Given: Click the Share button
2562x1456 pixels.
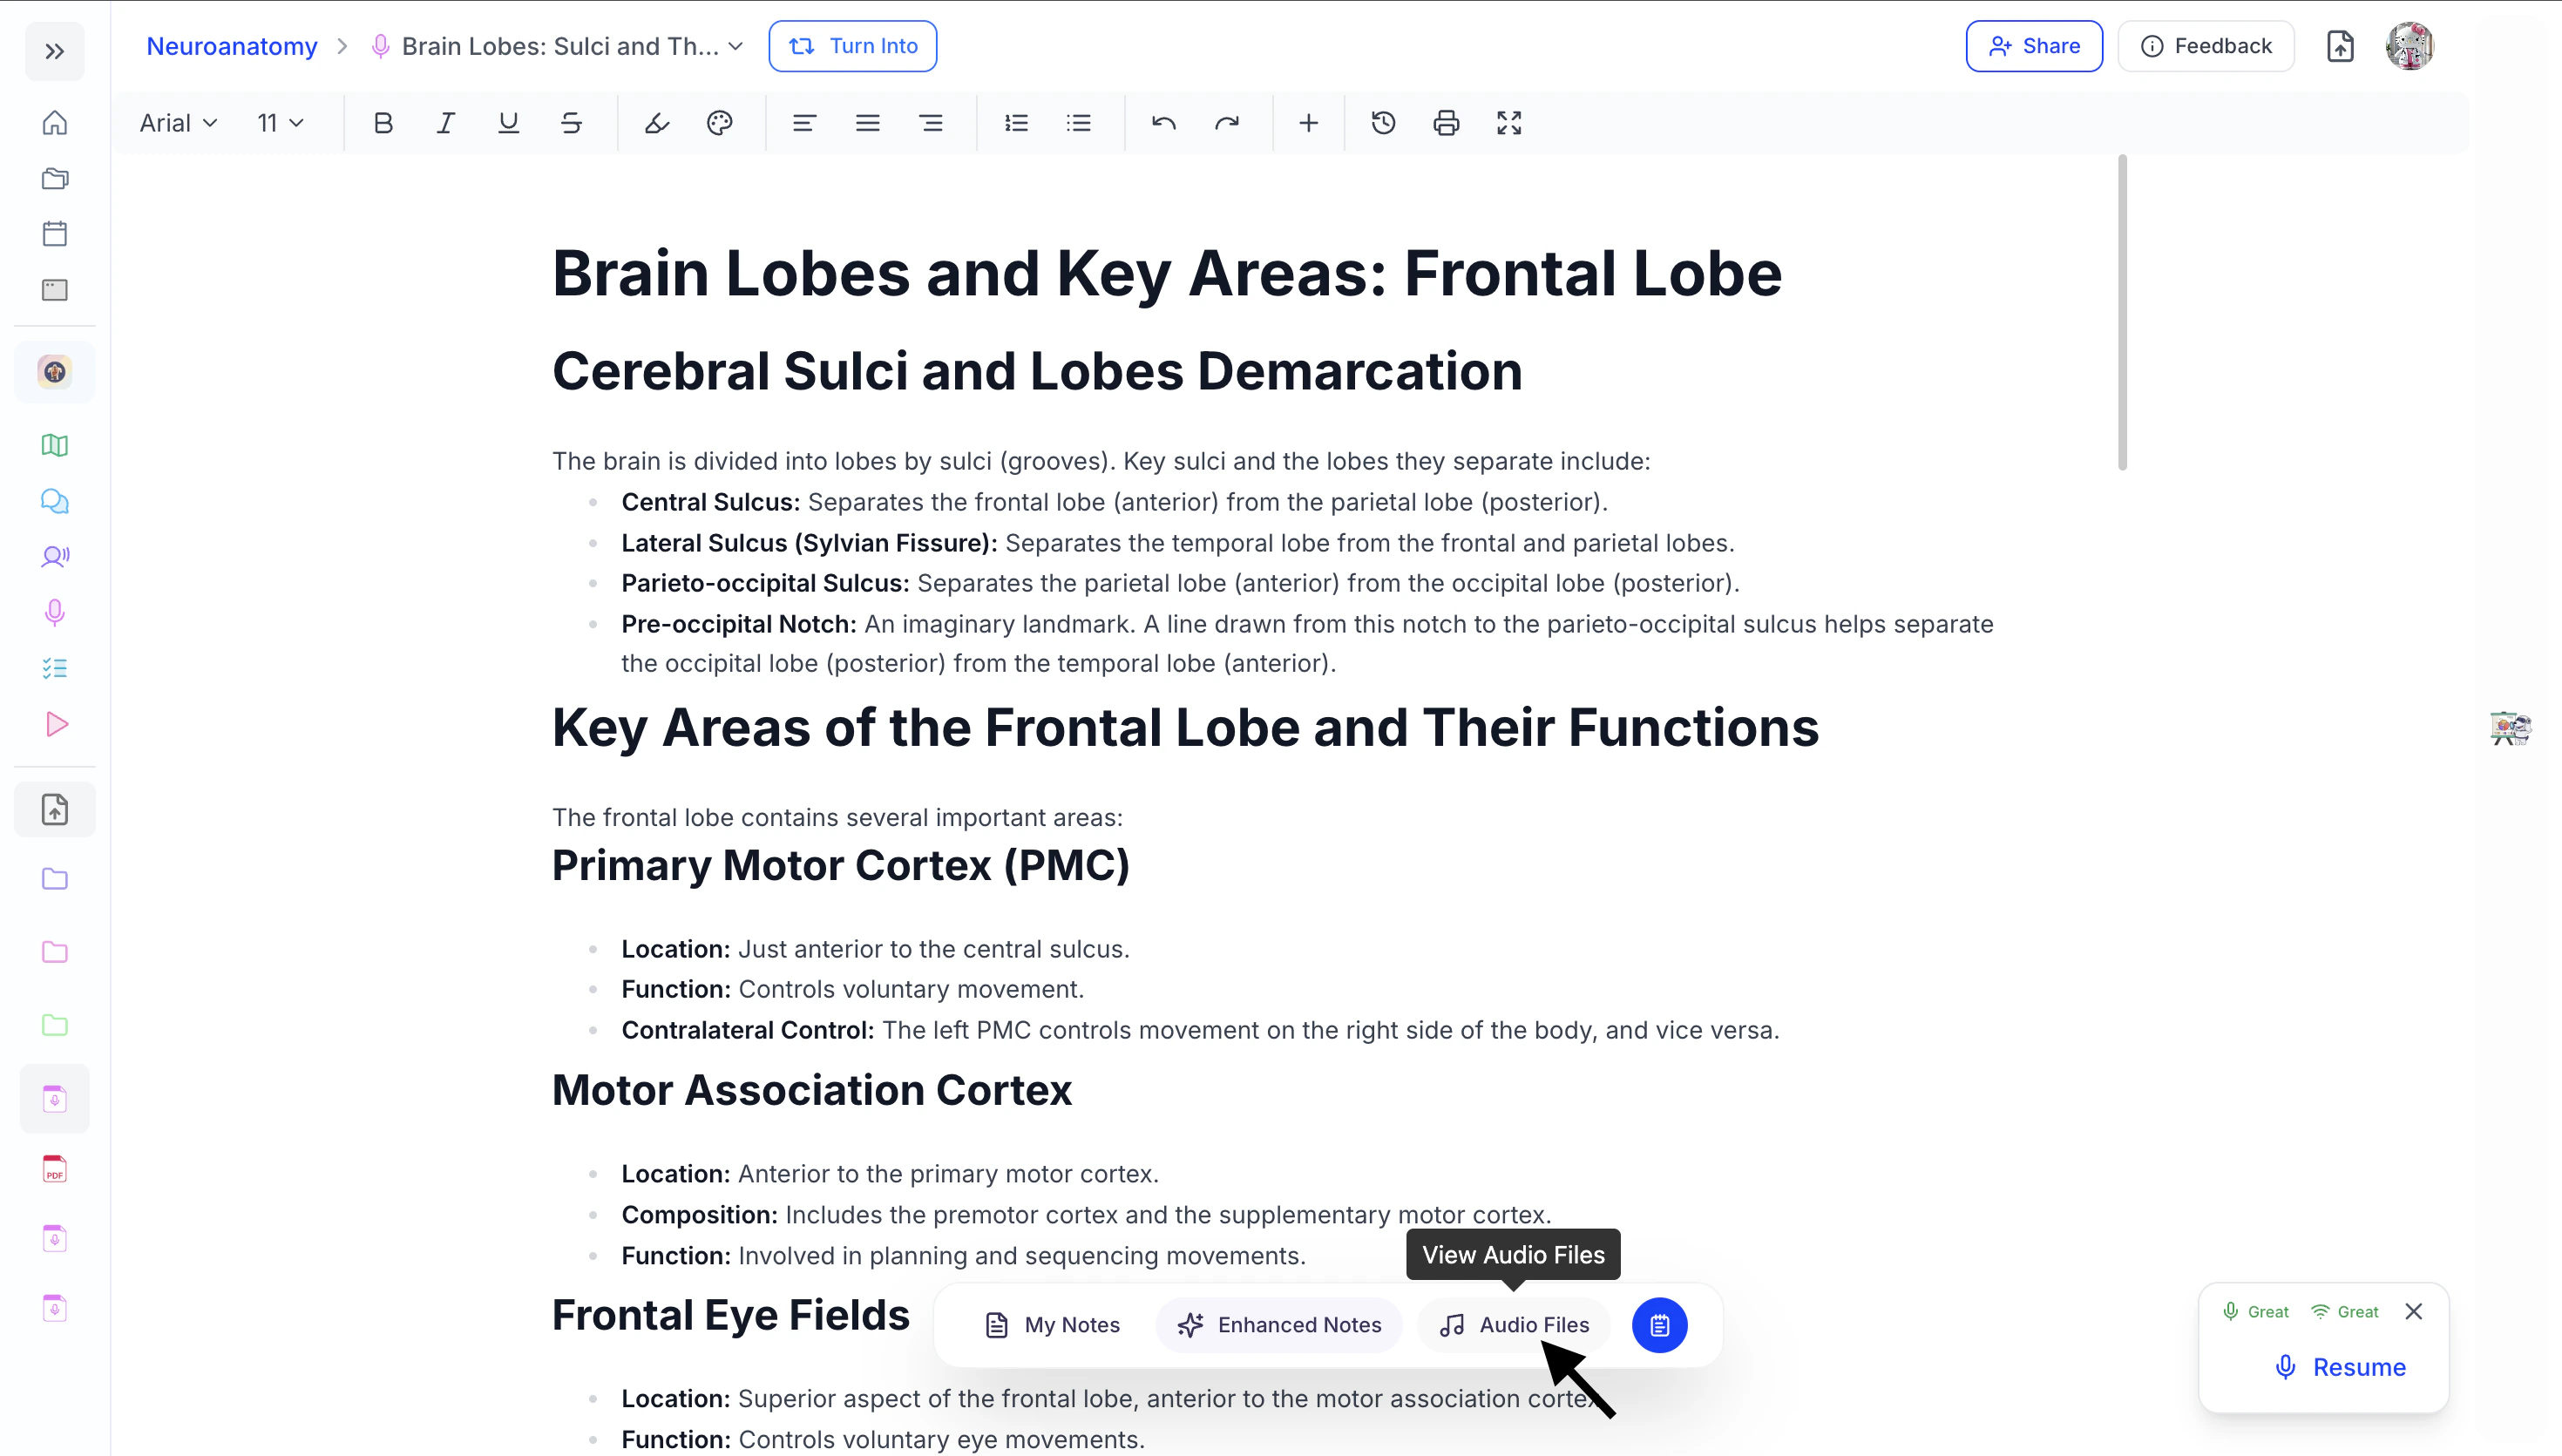Looking at the screenshot, I should (2033, 46).
